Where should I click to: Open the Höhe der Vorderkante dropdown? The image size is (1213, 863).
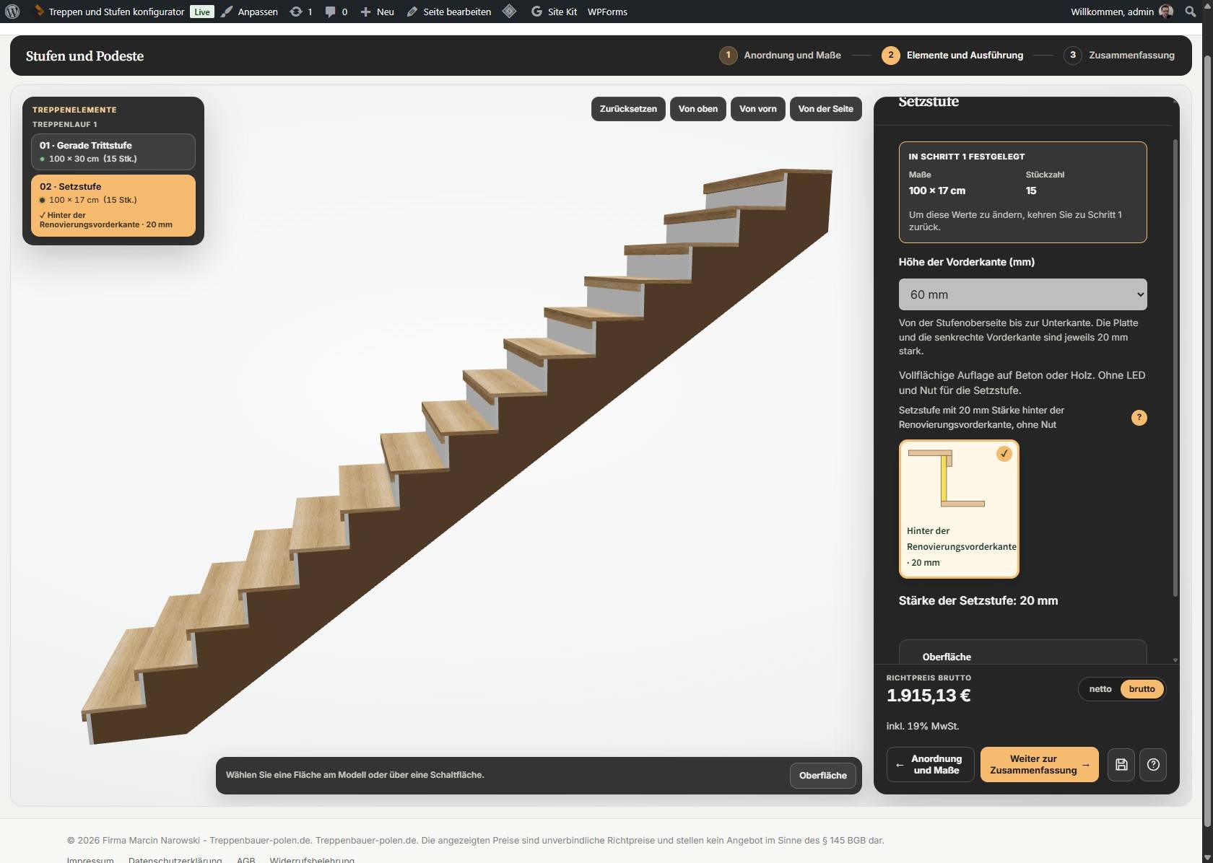(1022, 294)
